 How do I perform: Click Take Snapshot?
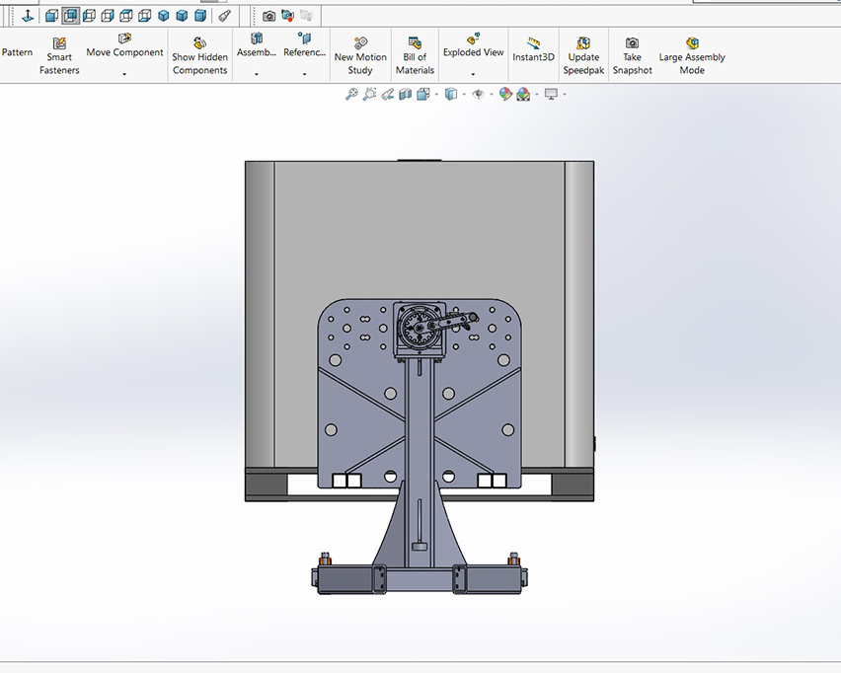click(x=633, y=56)
